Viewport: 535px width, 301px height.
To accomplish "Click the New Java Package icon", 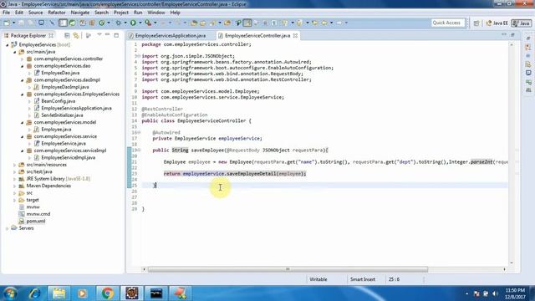I will [x=92, y=23].
